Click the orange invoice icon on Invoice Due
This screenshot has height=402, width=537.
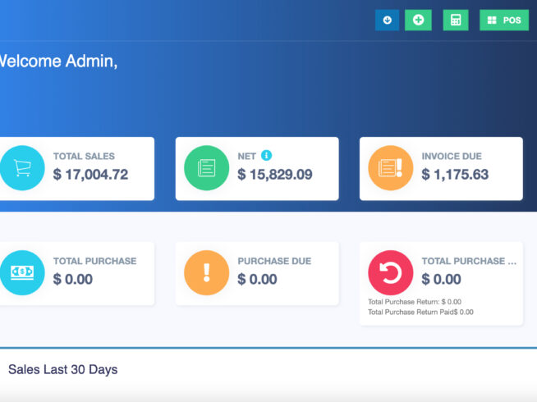[x=390, y=168]
